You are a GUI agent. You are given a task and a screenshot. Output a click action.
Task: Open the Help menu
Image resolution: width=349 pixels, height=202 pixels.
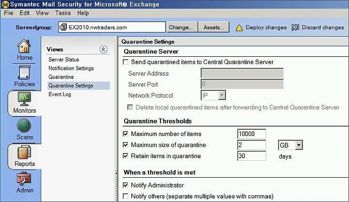click(x=83, y=13)
